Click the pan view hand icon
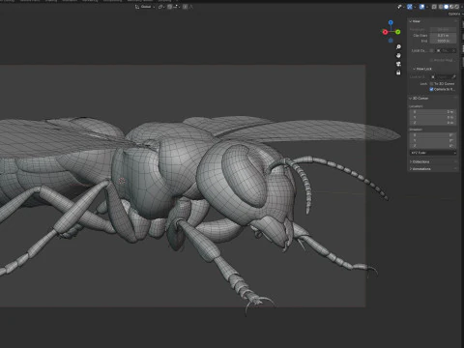 tap(398, 55)
